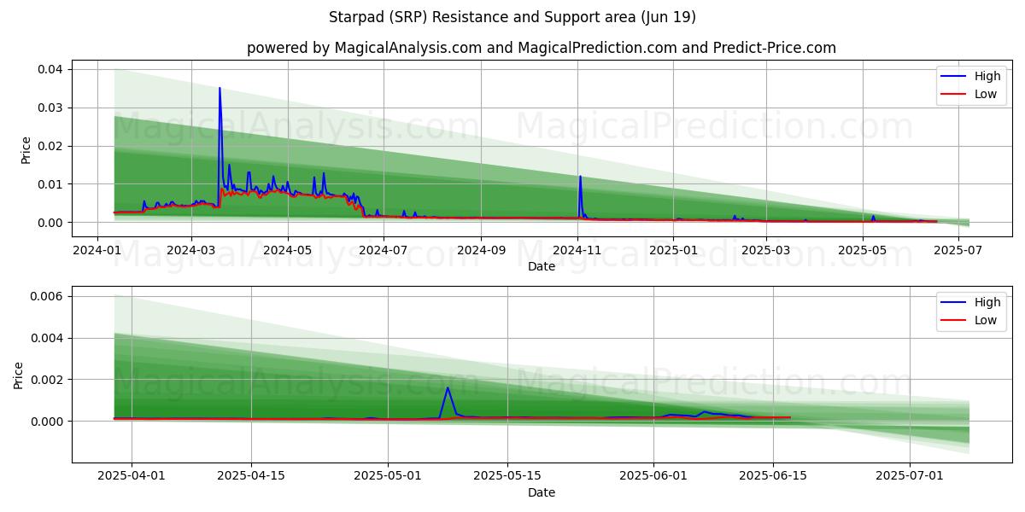The height and width of the screenshot is (512, 1025).
Task: Click the 2025-07 tick on the upper chart
Action: tap(959, 250)
